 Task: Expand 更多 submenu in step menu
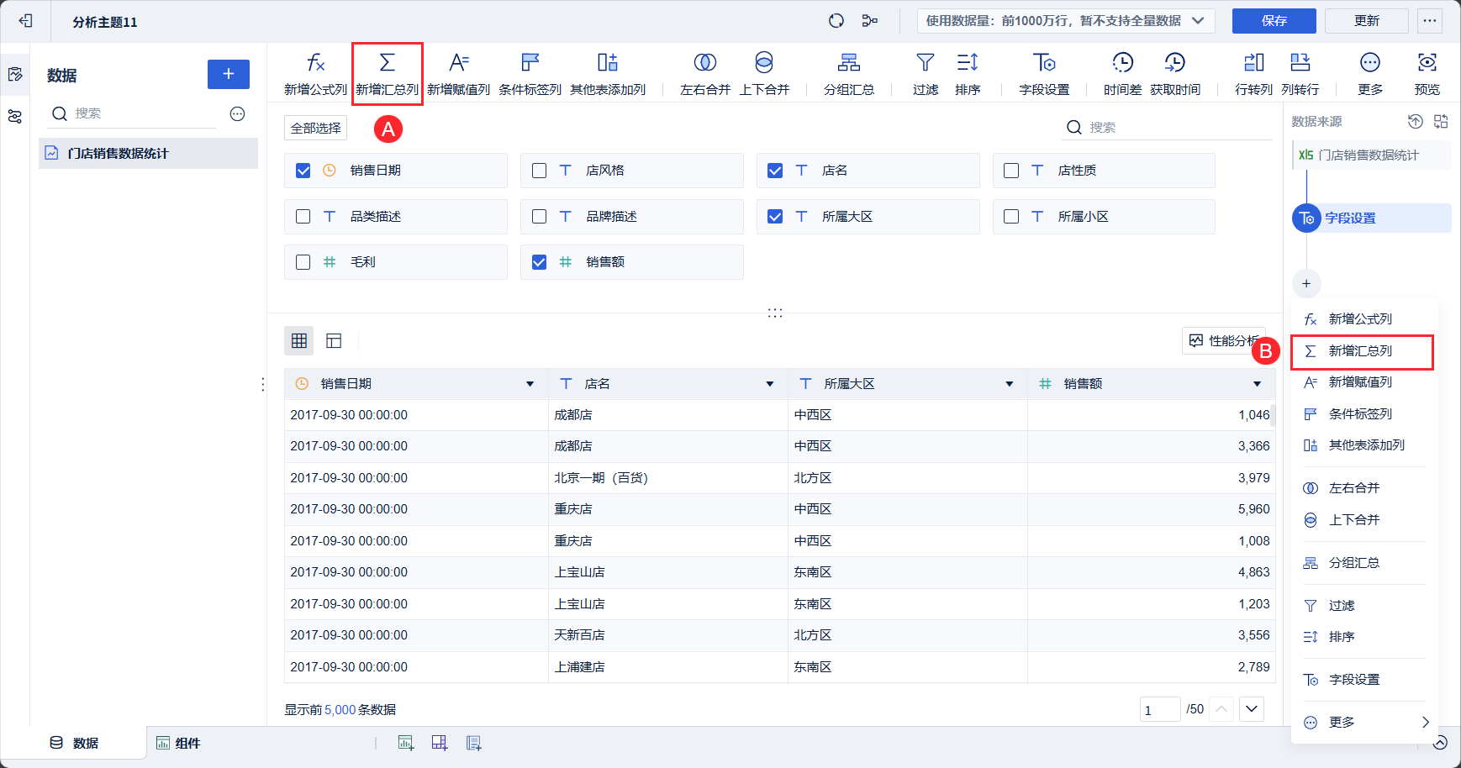(x=1364, y=723)
